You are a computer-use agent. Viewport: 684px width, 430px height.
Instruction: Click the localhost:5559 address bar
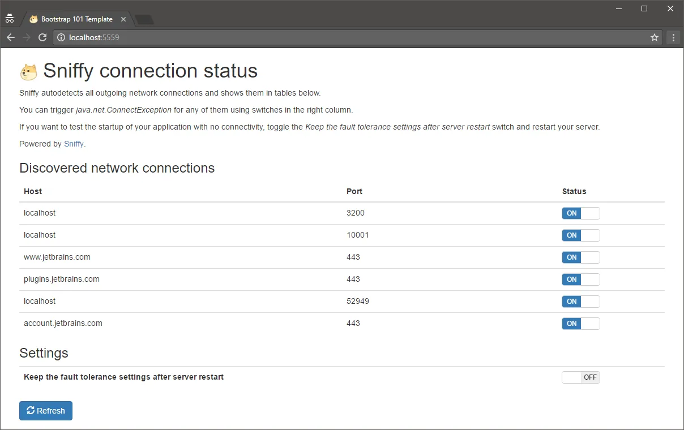click(340, 37)
